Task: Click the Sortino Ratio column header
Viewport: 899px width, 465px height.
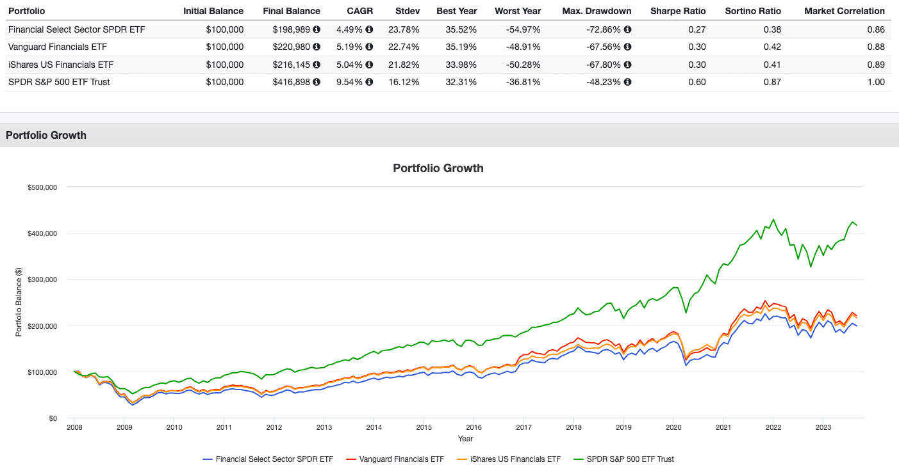Action: point(753,11)
